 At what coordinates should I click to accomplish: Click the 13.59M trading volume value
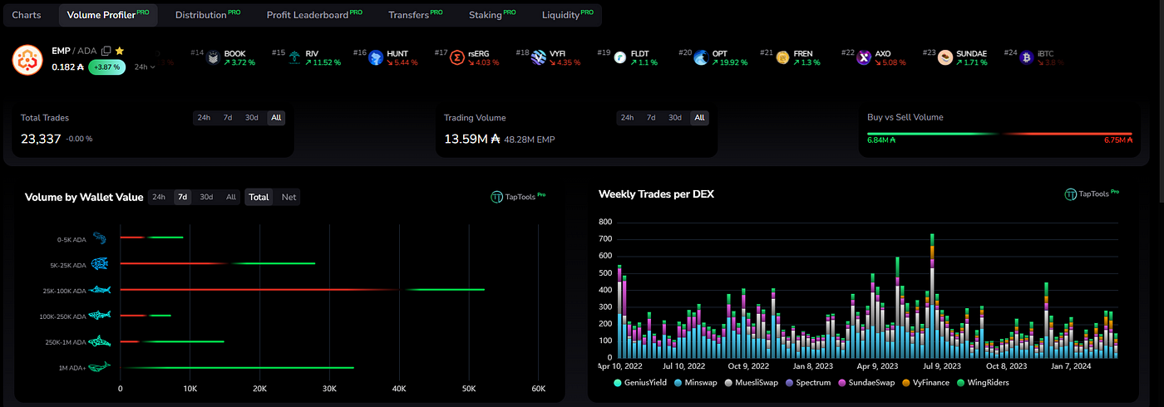[x=472, y=139]
